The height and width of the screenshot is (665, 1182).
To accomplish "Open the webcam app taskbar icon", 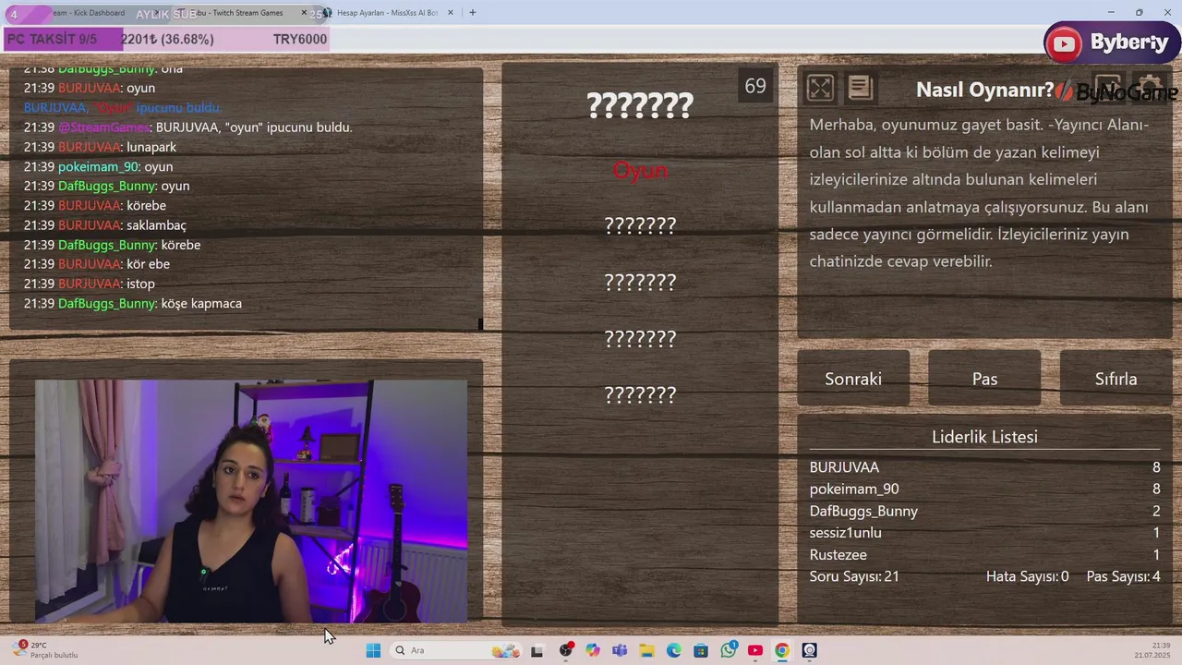I will 810,650.
